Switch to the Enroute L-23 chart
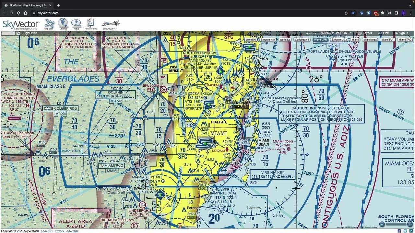Screen dimensions: 415x233 coord(339,40)
